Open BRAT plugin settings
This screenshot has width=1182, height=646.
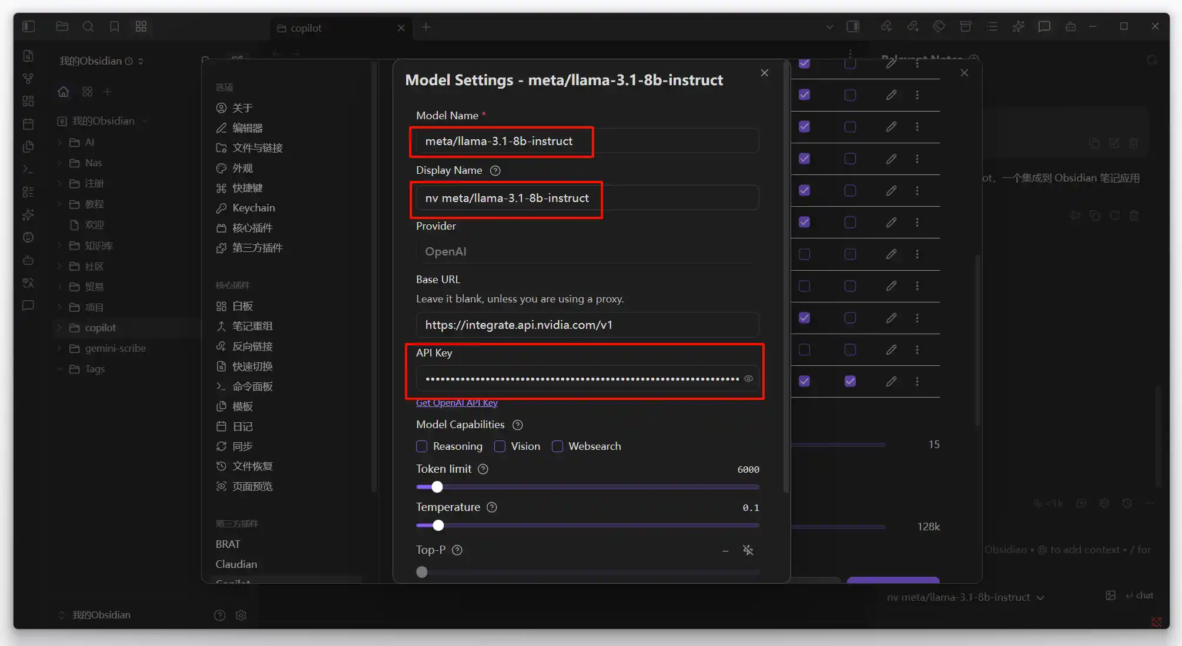(x=227, y=544)
